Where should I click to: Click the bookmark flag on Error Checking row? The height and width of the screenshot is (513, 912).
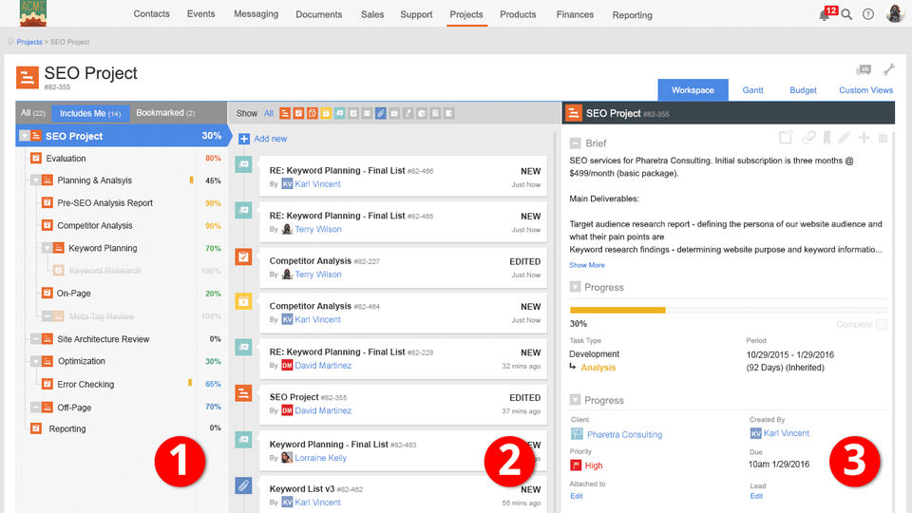tap(190, 383)
